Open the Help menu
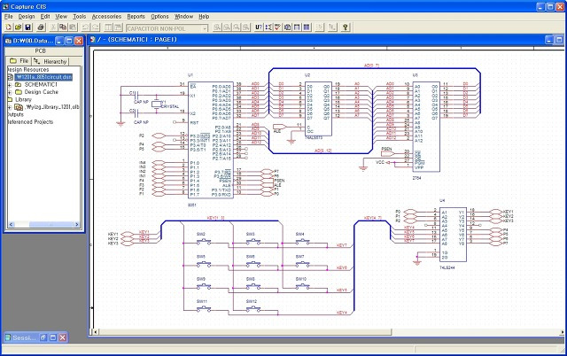This screenshot has height=356, width=567. (204, 16)
